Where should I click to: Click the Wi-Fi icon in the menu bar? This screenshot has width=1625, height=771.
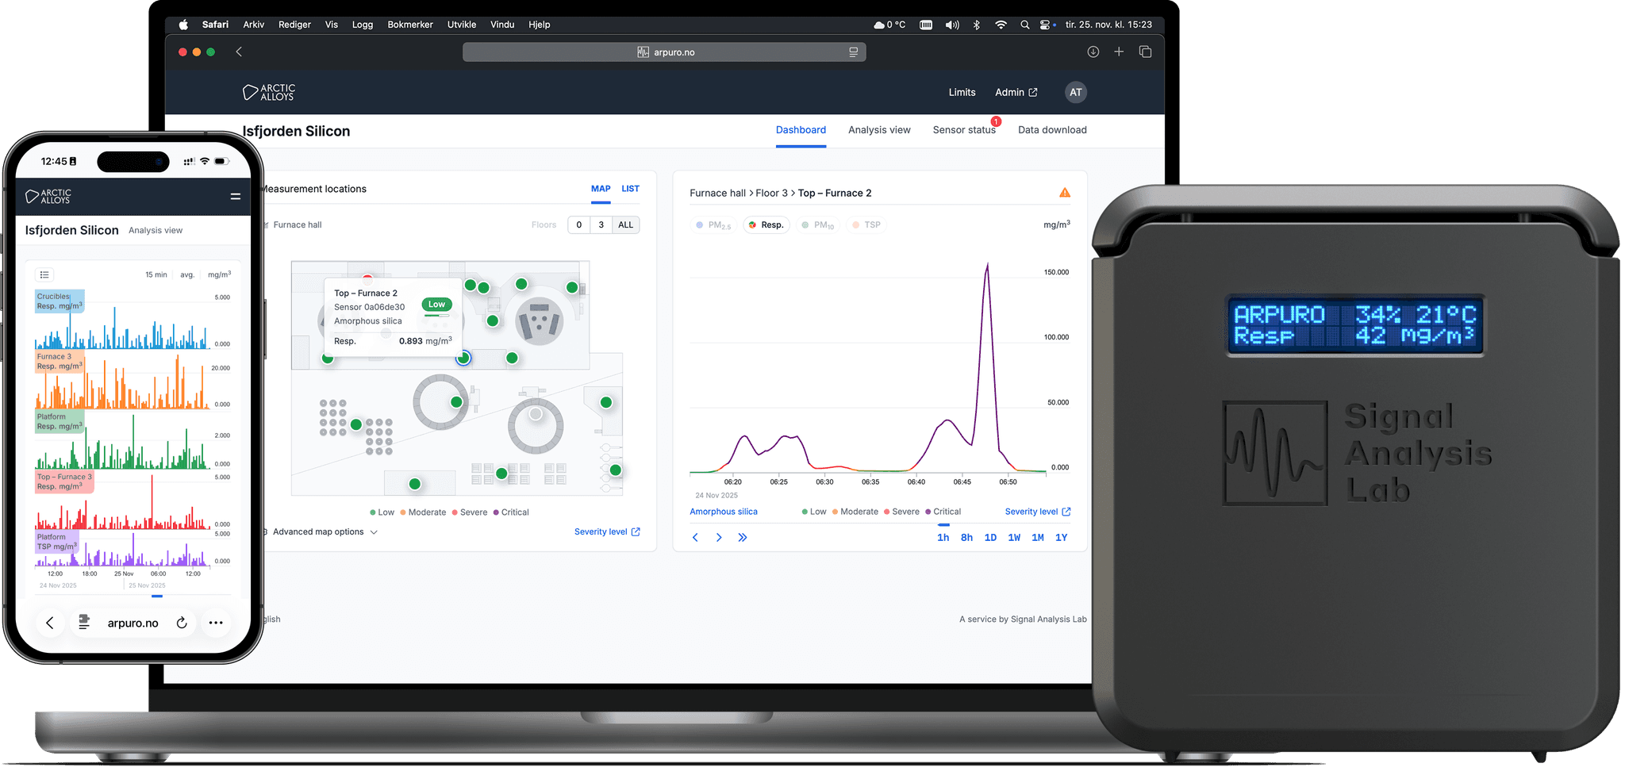coord(1001,25)
